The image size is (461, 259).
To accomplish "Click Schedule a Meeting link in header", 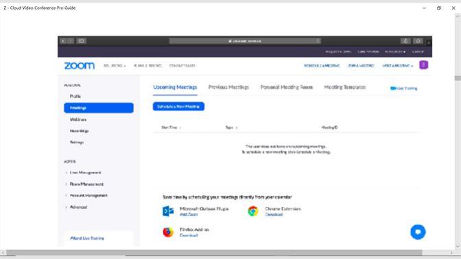I will point(322,66).
